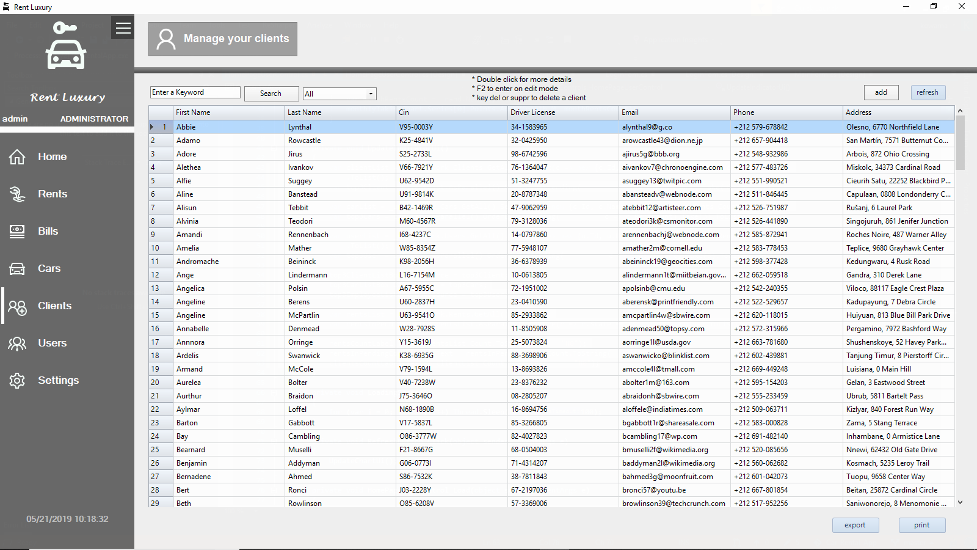Select address Luisiana, 0 Main Hill

click(899, 369)
